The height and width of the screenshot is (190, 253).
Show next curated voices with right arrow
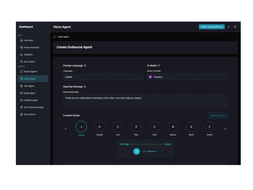(x=225, y=129)
